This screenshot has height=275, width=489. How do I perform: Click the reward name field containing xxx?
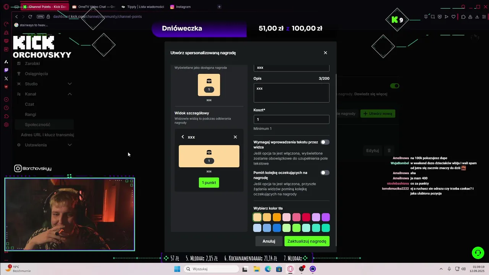click(291, 68)
